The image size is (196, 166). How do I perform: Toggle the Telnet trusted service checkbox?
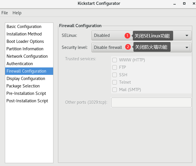(115, 82)
